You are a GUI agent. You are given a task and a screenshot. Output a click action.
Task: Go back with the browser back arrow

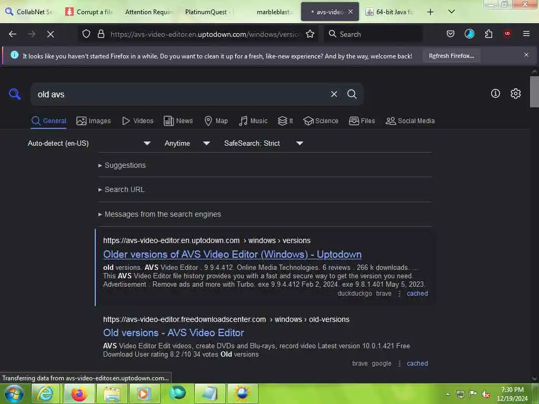[13, 34]
